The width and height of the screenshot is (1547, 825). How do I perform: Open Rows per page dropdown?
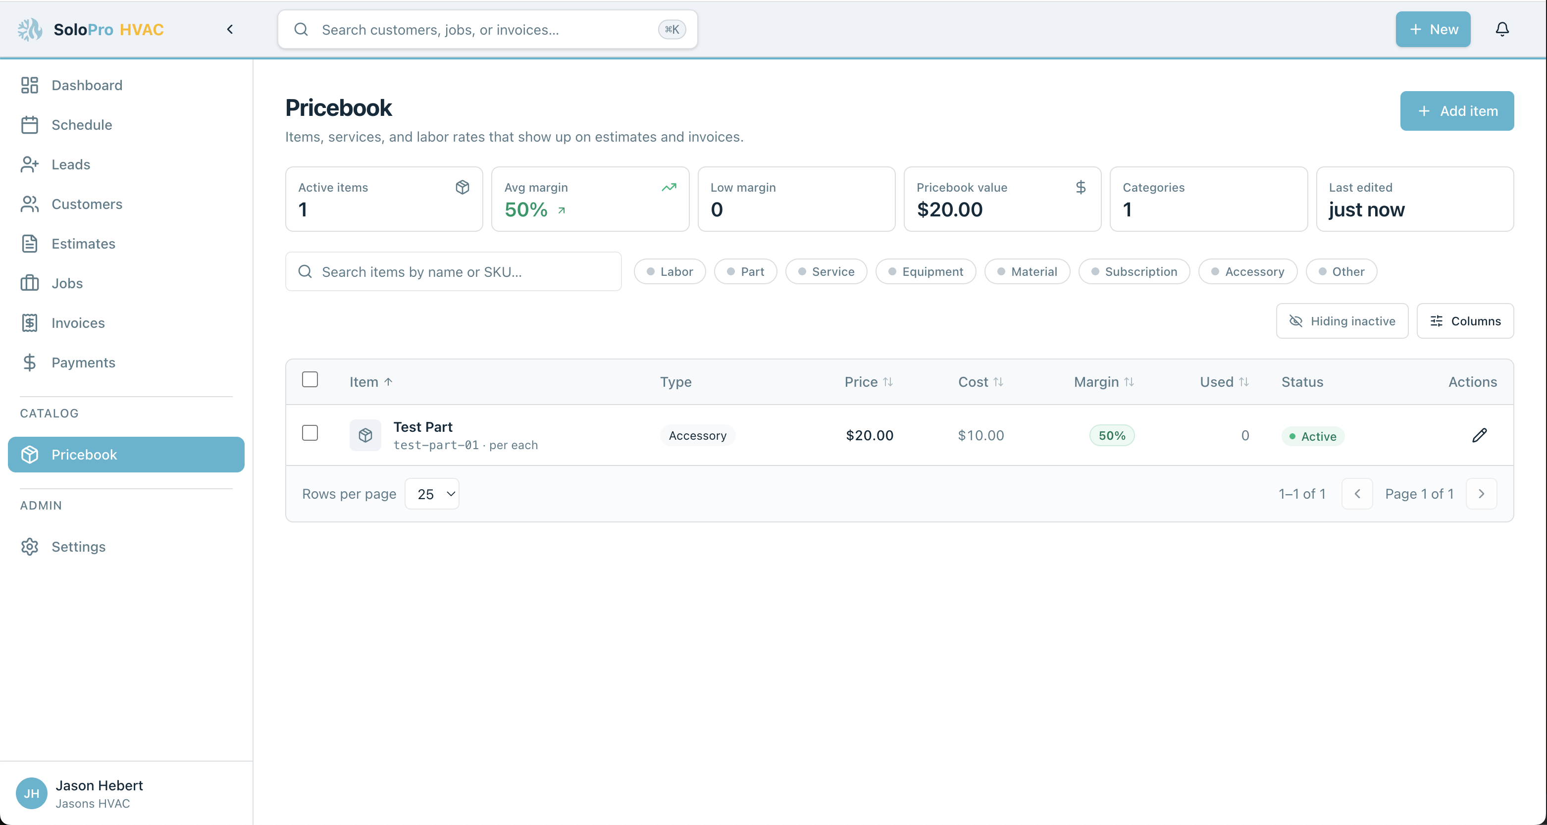tap(432, 494)
